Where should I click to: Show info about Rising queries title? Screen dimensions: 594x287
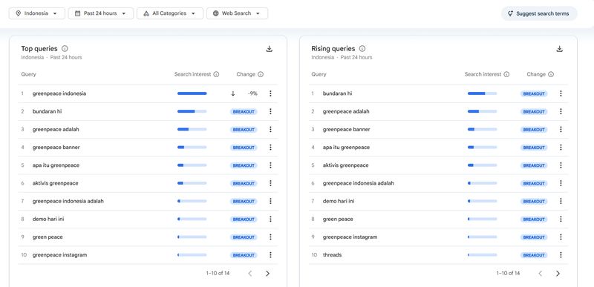(362, 48)
